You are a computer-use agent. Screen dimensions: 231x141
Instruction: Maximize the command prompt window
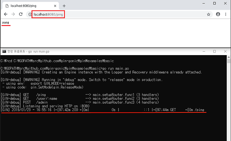click(x=215, y=51)
